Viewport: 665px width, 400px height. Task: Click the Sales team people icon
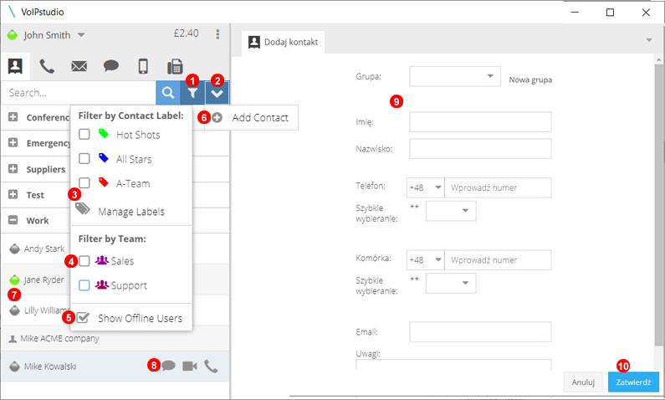click(102, 260)
